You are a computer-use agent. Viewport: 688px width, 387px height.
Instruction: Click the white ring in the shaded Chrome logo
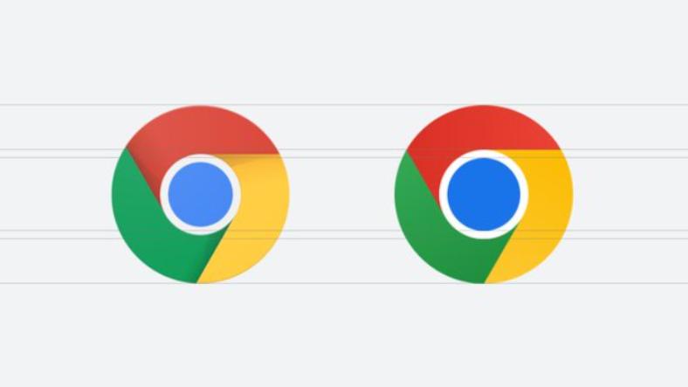pos(201,158)
